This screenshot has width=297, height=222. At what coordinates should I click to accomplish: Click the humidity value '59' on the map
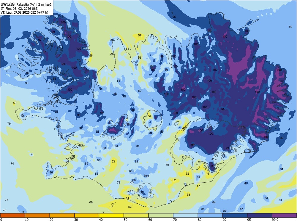[15, 103]
